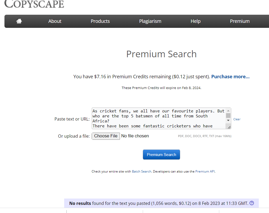The image size is (269, 213).
Task: Click the Copyscape logo
Action: (34, 4)
